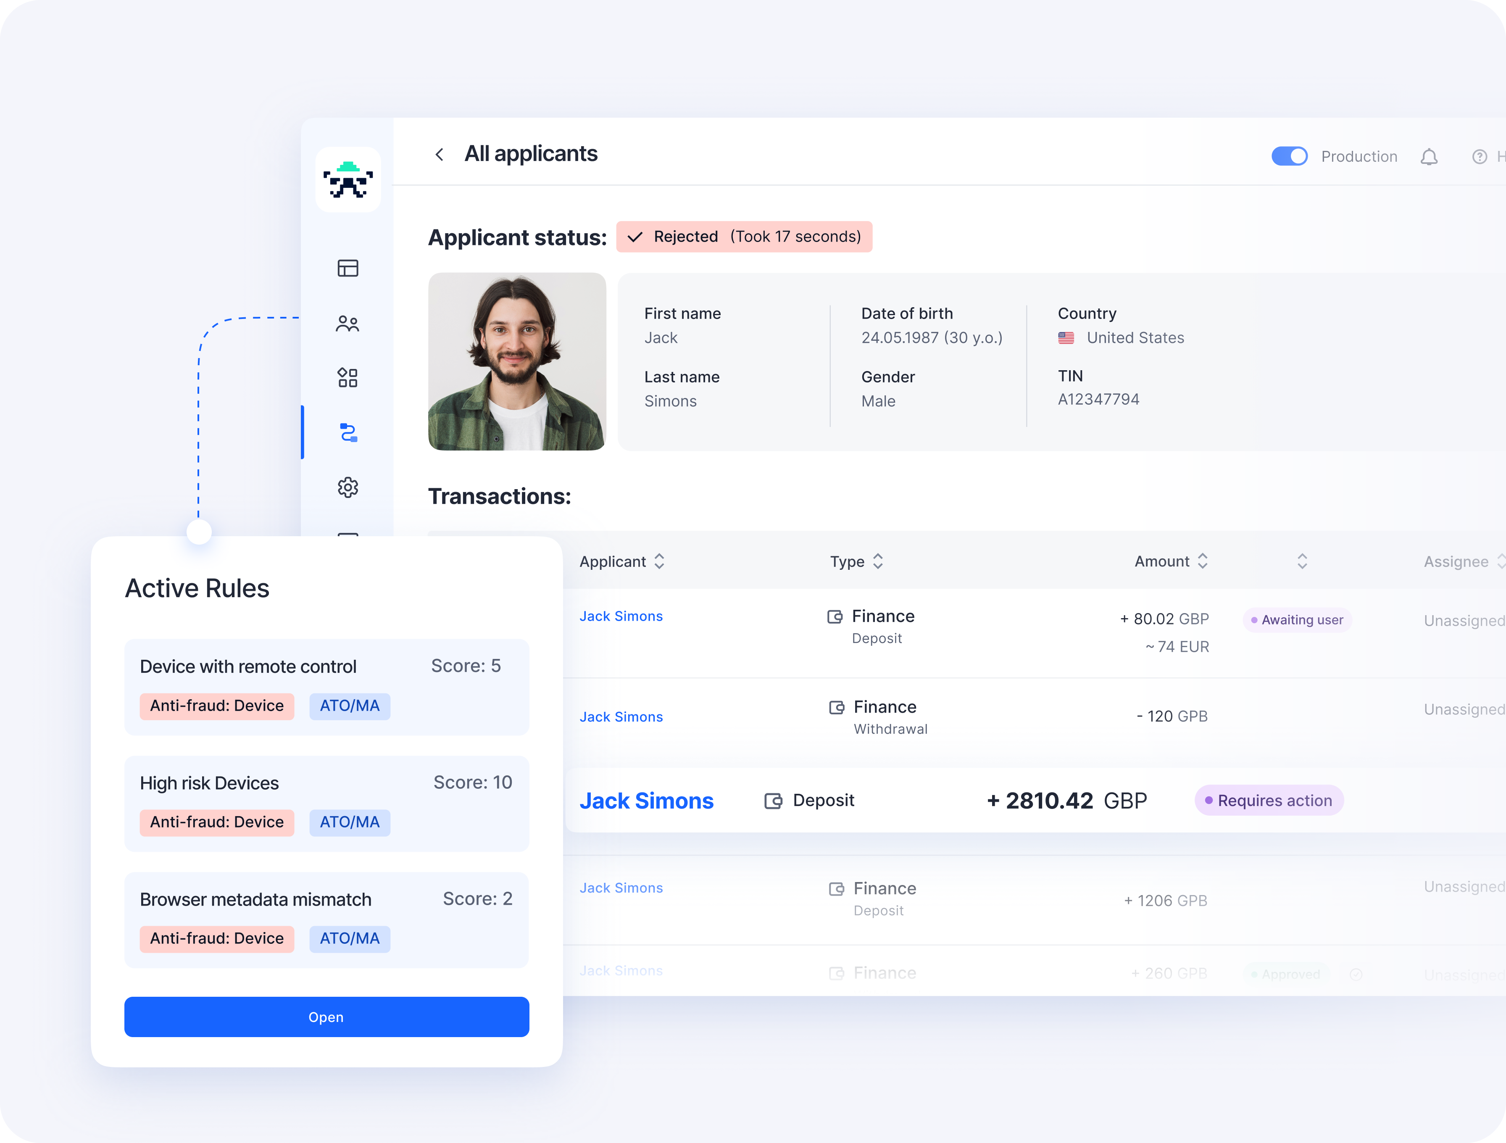Image resolution: width=1506 pixels, height=1143 pixels.
Task: Select Anti-fraud: Device tag under Browser metadata mismatch
Action: [x=216, y=939]
